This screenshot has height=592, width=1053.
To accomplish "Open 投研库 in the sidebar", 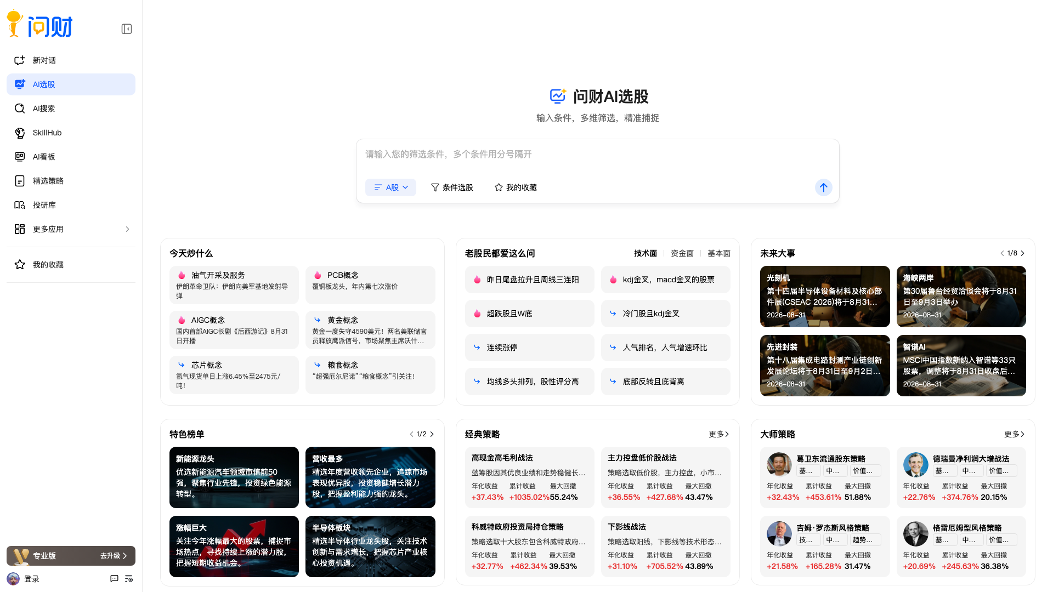I will tap(71, 205).
